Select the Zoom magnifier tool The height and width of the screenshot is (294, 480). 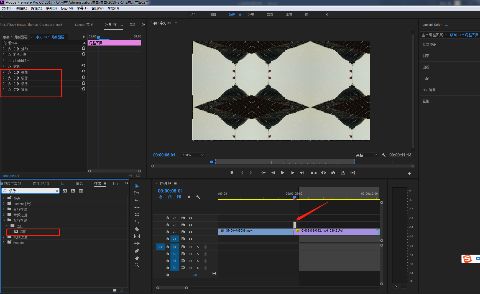[x=137, y=265]
